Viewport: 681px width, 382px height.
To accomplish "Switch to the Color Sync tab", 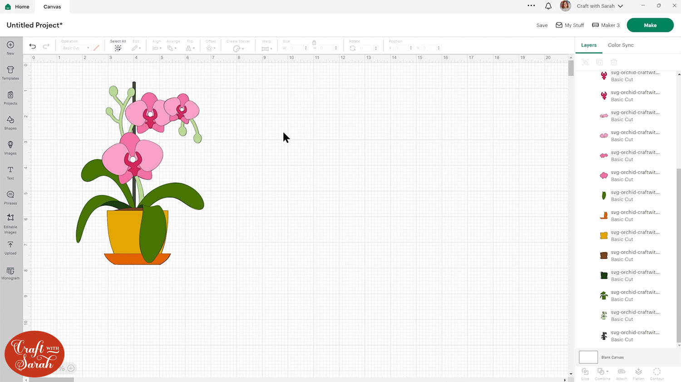I will click(x=620, y=45).
